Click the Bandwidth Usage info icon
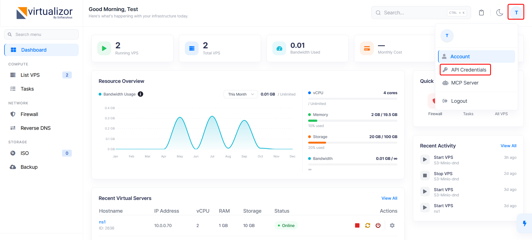The height and width of the screenshot is (240, 532). [140, 94]
